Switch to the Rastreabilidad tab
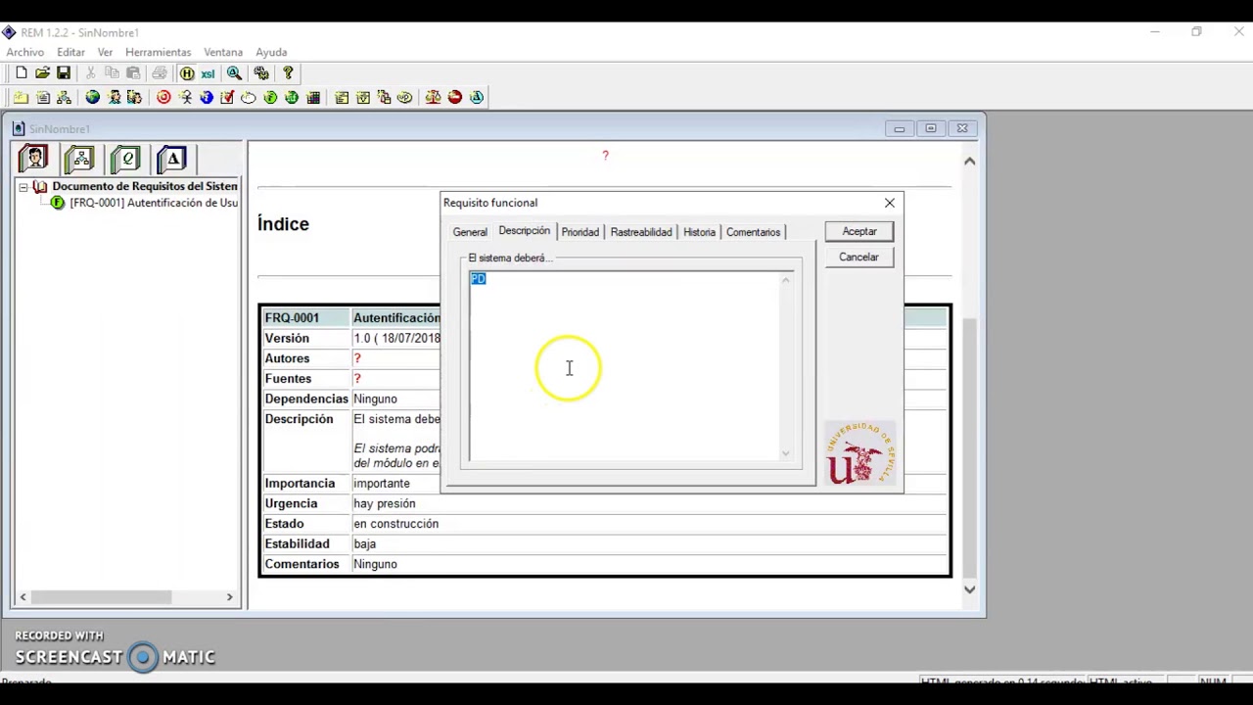Viewport: 1253px width, 705px height. coord(641,232)
